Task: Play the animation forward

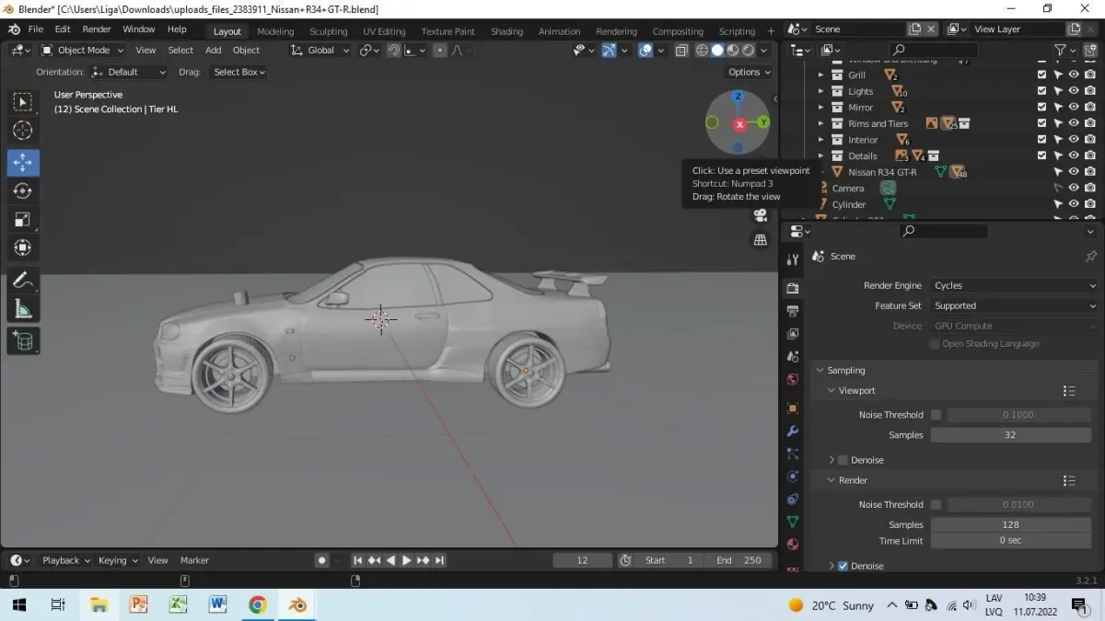Action: pyautogui.click(x=406, y=560)
